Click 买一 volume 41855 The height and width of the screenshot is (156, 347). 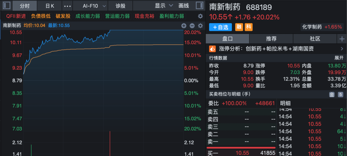(x=268, y=153)
